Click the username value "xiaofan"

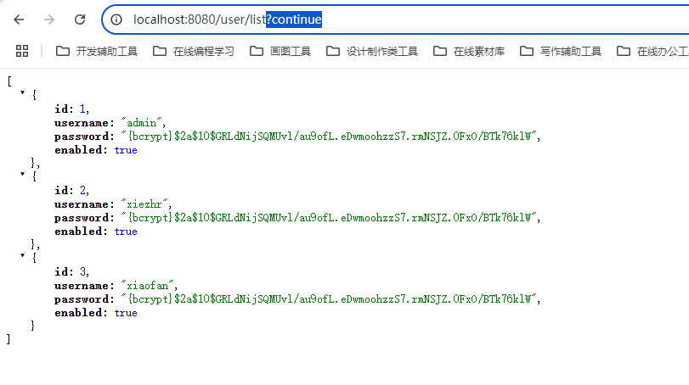(147, 286)
